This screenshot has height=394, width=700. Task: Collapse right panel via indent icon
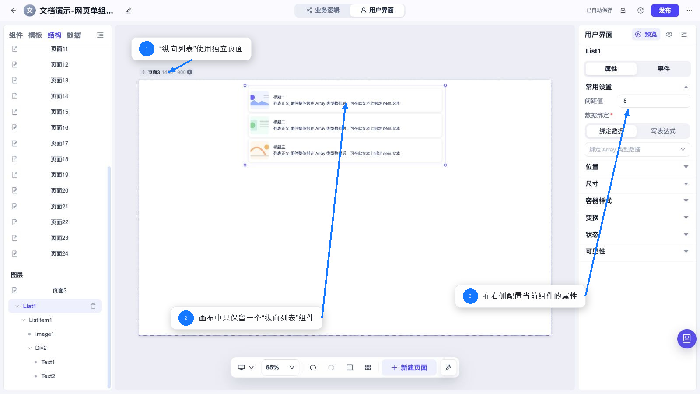tap(684, 35)
